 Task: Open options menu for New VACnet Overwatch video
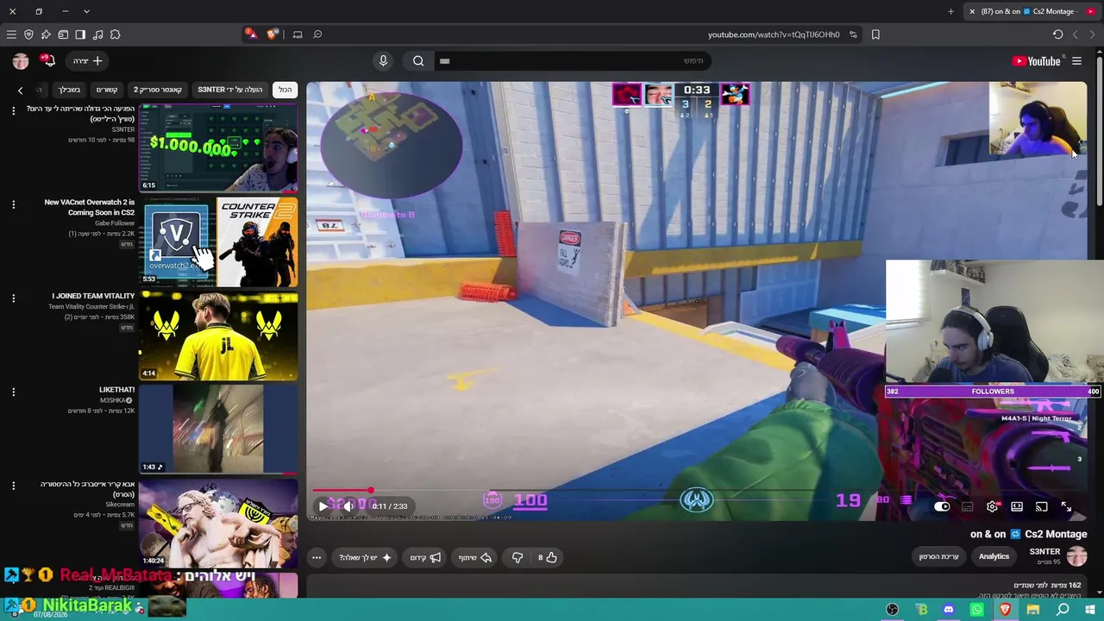pyautogui.click(x=13, y=204)
